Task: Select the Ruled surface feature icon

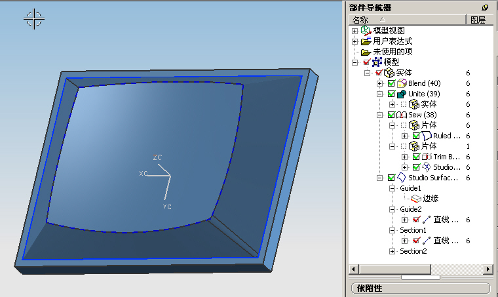Action: point(427,136)
